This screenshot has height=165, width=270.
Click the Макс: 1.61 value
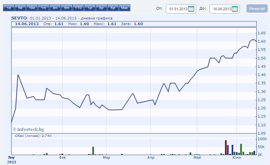(105, 24)
